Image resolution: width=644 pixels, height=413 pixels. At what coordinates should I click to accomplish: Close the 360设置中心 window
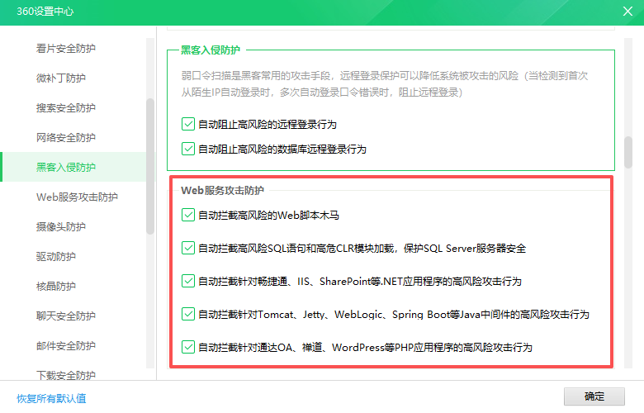point(627,12)
